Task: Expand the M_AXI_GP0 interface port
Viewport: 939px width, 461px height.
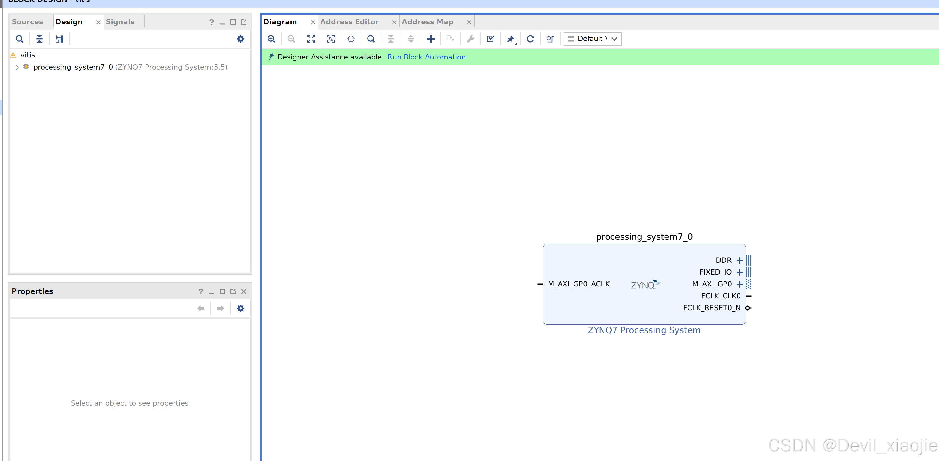Action: click(x=740, y=284)
